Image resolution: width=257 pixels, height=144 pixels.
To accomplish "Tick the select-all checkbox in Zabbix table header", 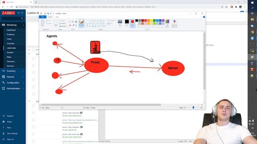I will point(33,50).
